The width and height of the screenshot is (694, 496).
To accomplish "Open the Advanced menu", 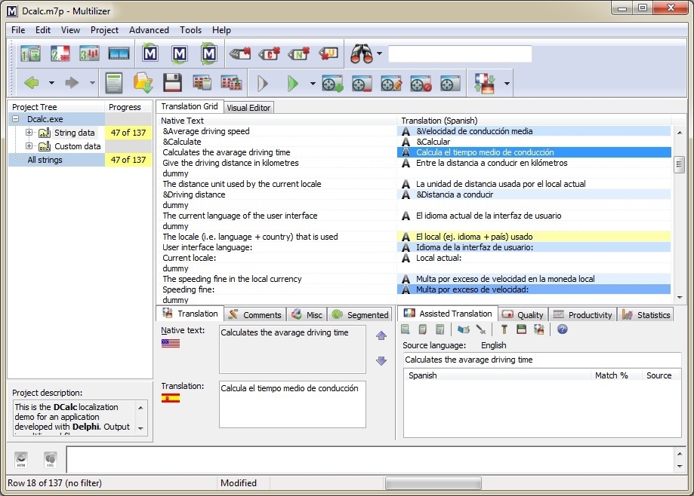I will [149, 30].
